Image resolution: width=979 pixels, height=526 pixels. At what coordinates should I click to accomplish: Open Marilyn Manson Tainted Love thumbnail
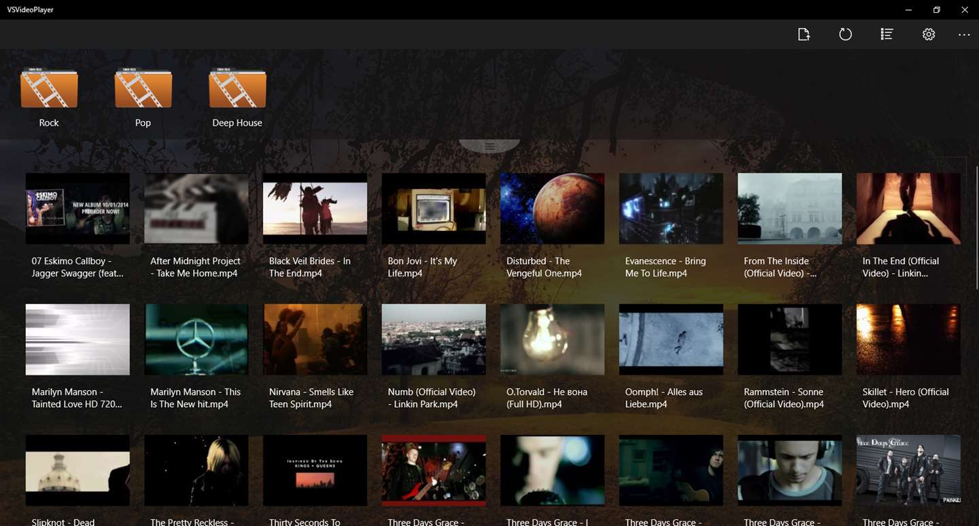point(78,340)
